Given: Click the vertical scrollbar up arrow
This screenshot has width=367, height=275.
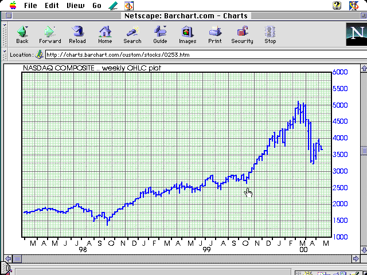Looking at the screenshot, I should tap(364, 68).
